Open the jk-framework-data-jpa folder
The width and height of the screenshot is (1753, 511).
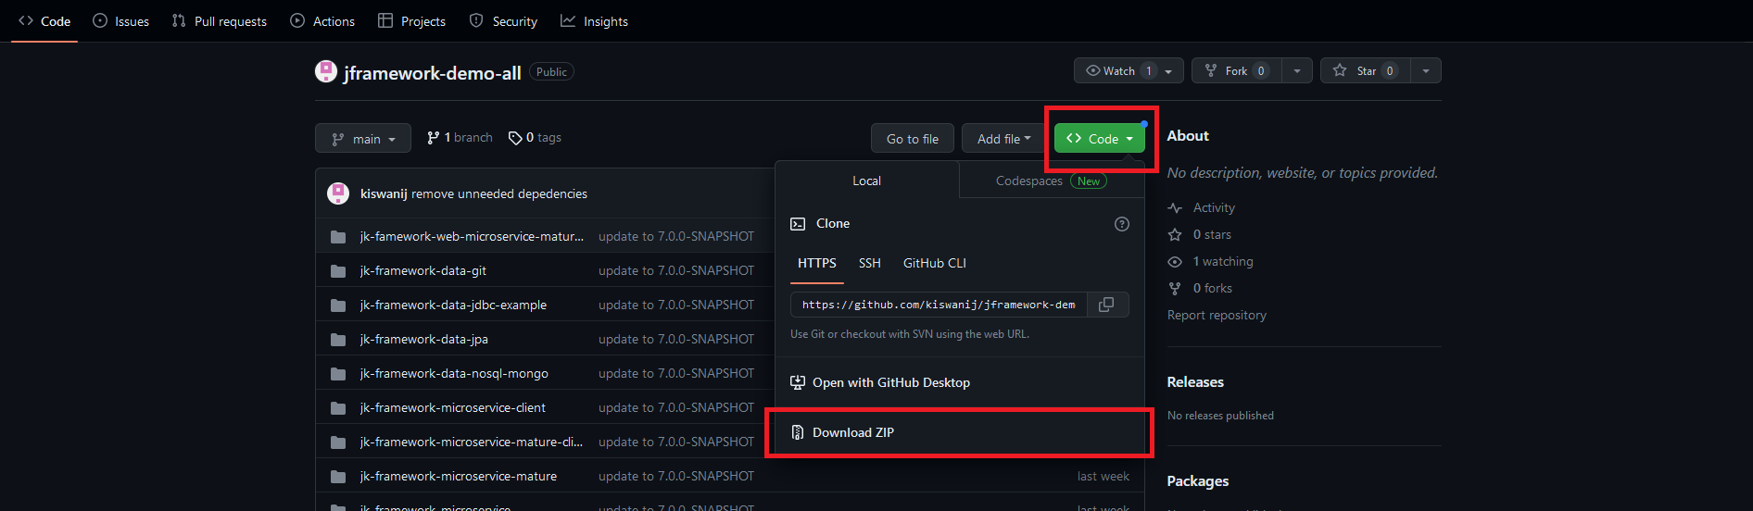click(x=424, y=339)
